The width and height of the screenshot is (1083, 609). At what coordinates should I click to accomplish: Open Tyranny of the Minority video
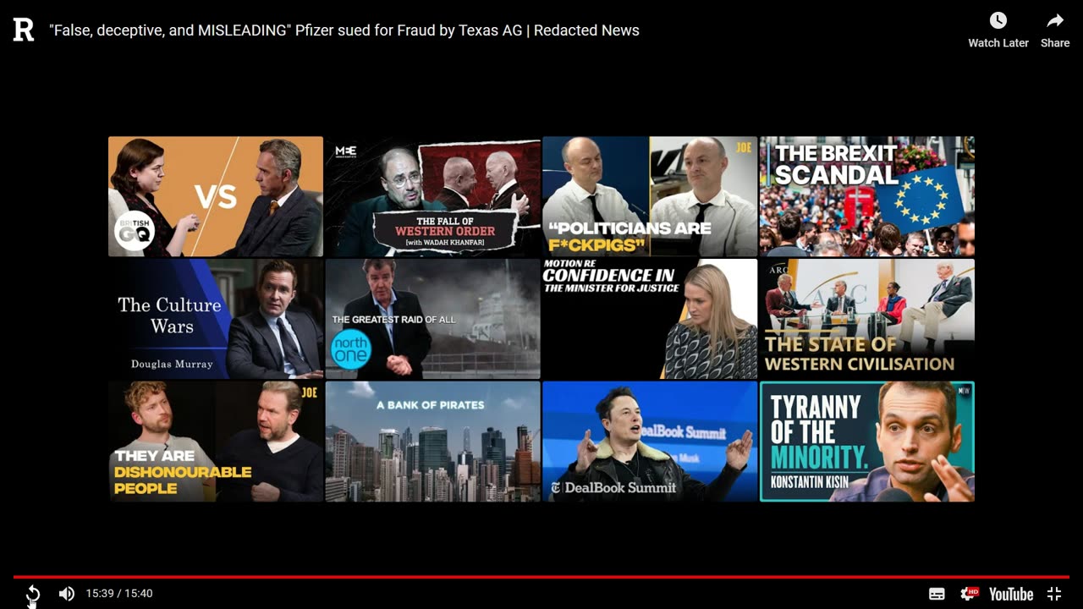pyautogui.click(x=867, y=442)
